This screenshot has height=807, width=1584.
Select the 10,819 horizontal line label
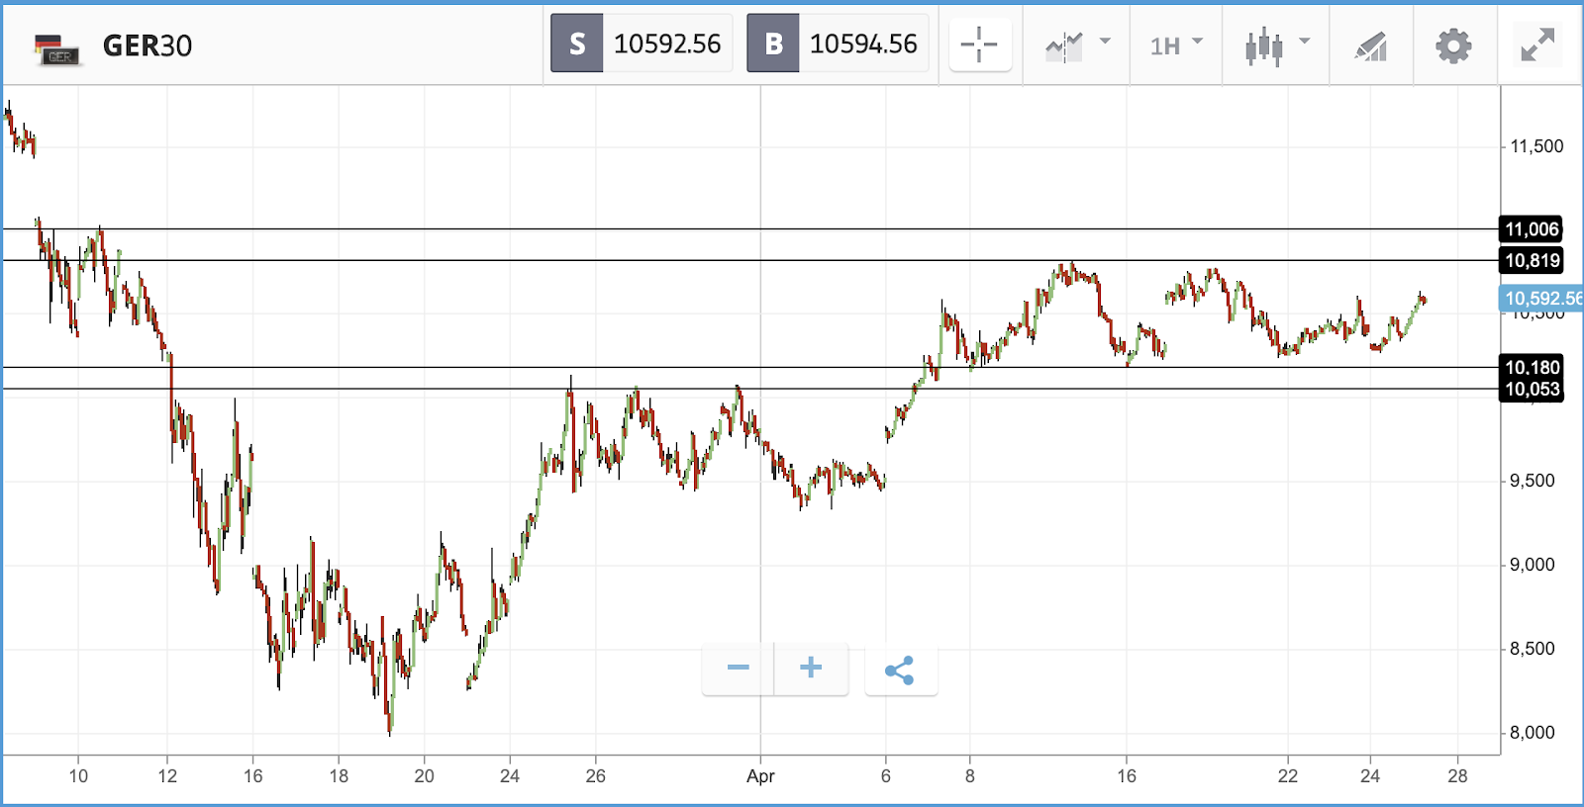point(1532,261)
